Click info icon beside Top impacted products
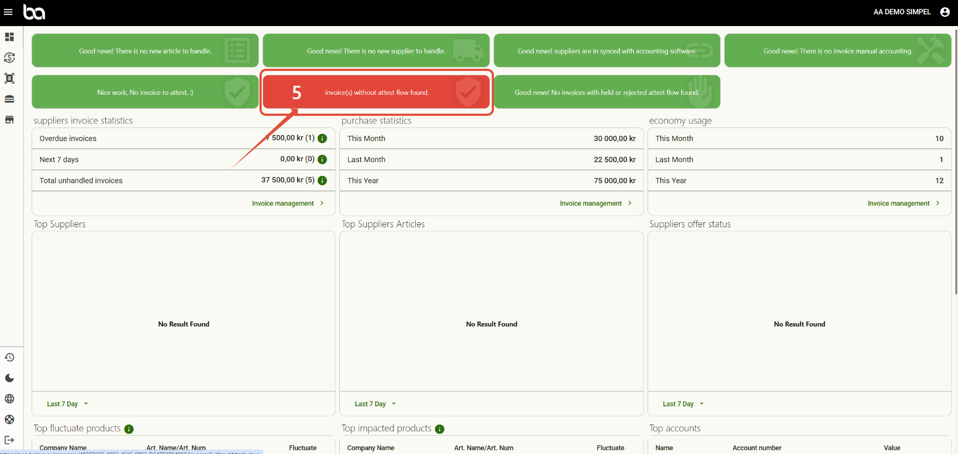958x454 pixels. point(440,429)
